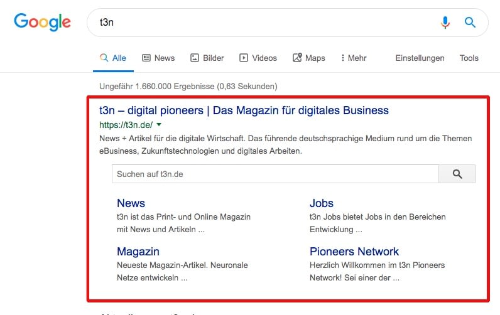The image size is (500, 315).
Task: Open the News sitelink
Action: click(x=131, y=203)
